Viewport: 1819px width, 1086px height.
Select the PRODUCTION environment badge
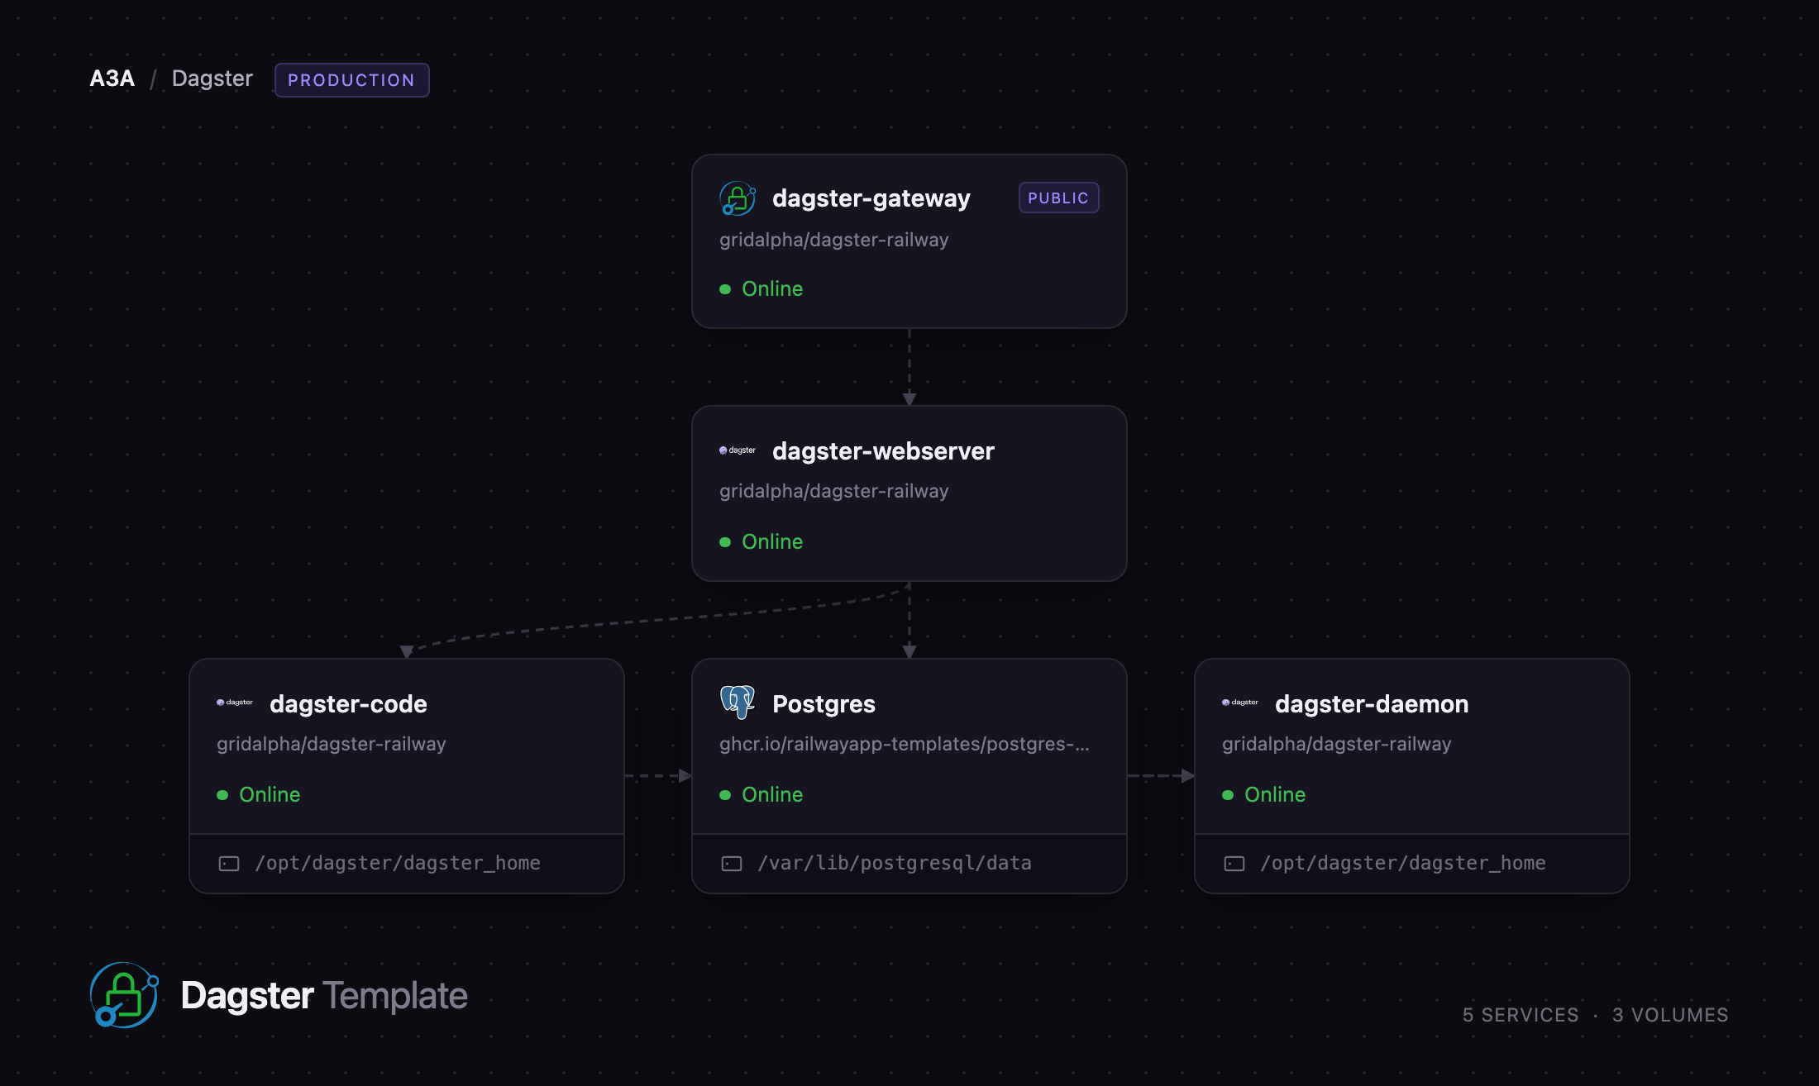pyautogui.click(x=351, y=80)
